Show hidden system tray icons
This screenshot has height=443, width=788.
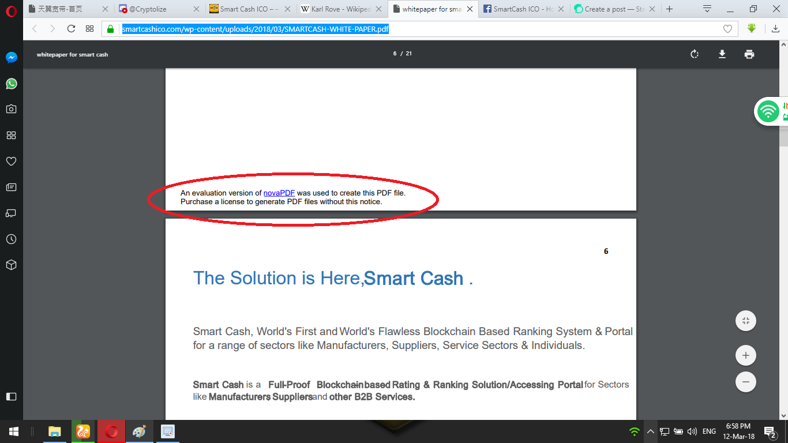pyautogui.click(x=650, y=431)
